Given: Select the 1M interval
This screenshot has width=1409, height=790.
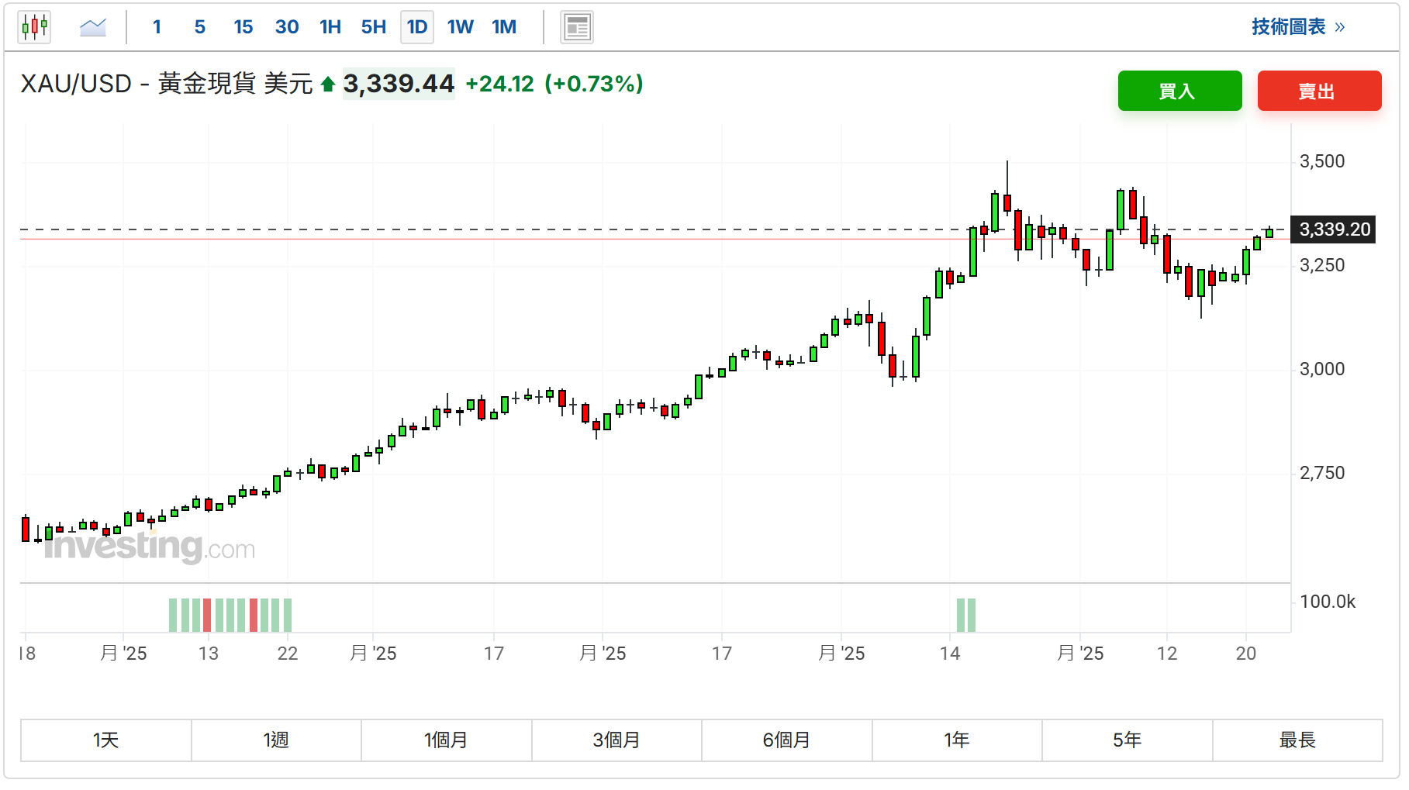Looking at the screenshot, I should pos(504,27).
